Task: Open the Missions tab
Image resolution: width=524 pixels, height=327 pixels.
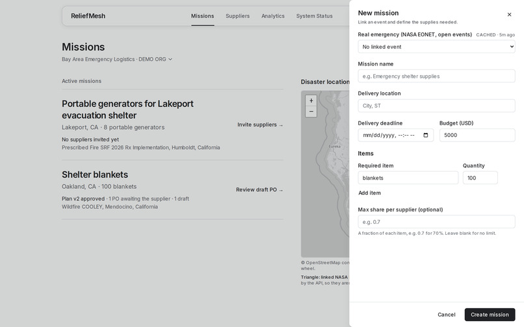Action: pos(203,16)
